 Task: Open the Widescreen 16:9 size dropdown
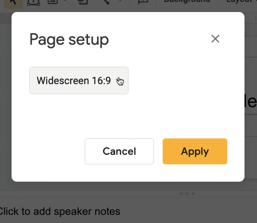tap(79, 80)
